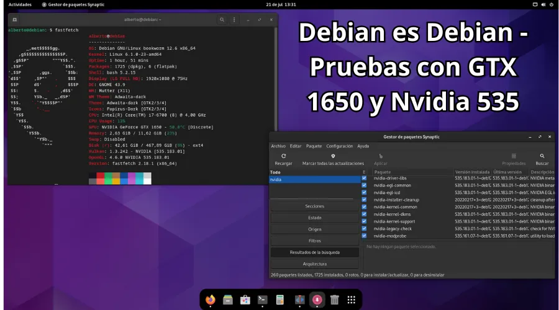Image resolution: width=559 pixels, height=310 pixels.
Task: Click the Descripción column header
Action: [542, 172]
